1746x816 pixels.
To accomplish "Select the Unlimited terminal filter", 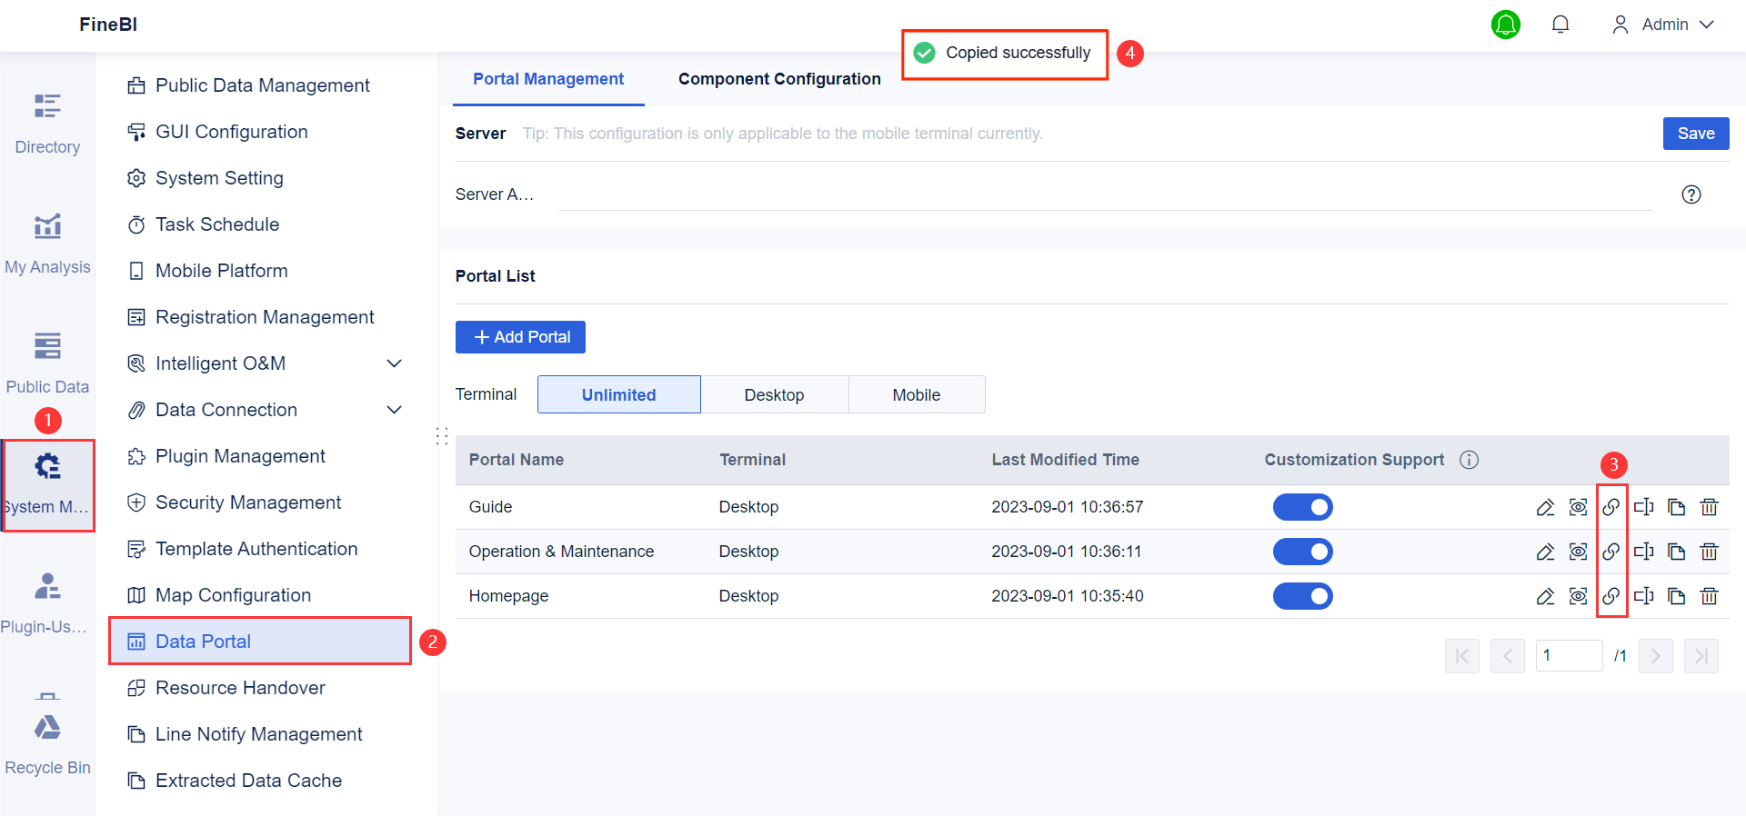I will 619,394.
